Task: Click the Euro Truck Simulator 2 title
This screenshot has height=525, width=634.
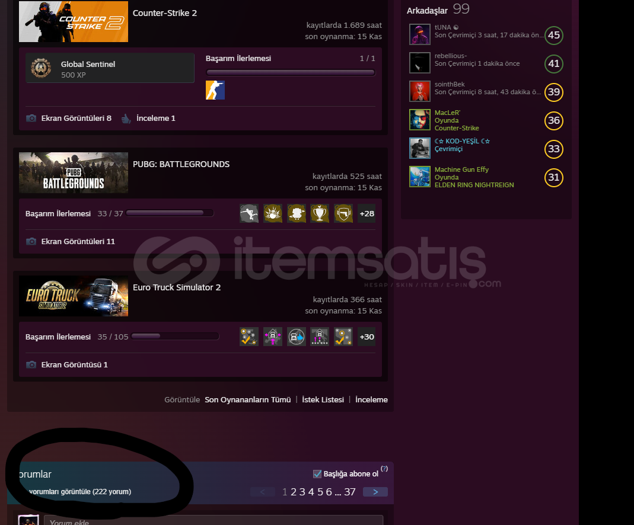Action: [177, 287]
